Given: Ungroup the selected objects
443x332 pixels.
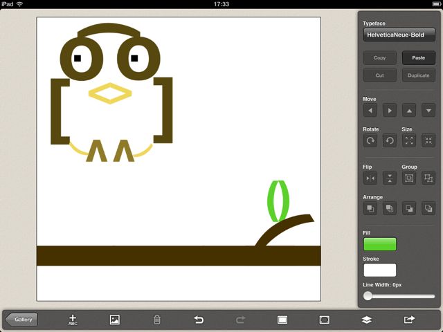Looking at the screenshot, I should 428,178.
